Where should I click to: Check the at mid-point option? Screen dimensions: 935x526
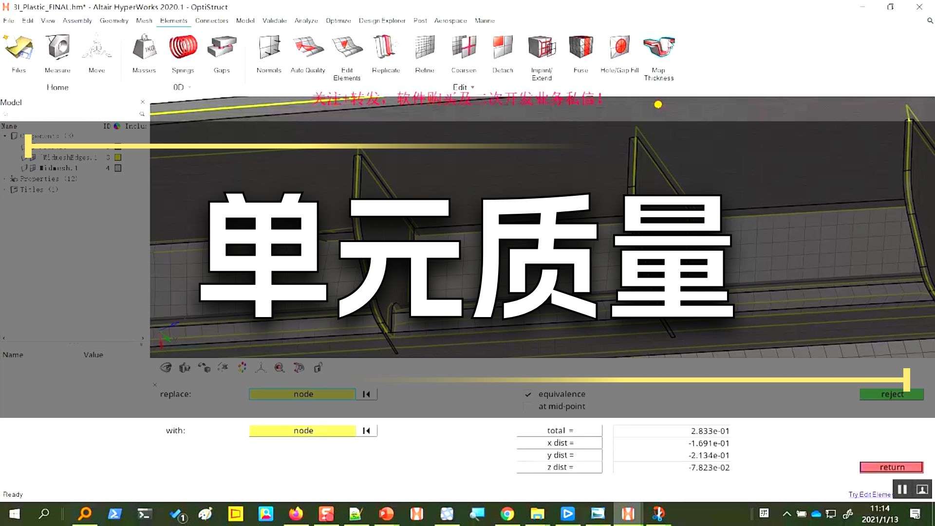point(528,406)
